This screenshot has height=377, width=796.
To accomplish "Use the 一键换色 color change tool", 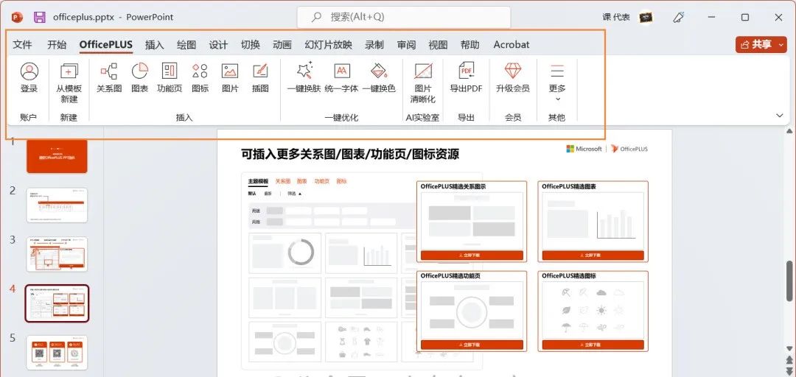I will coord(379,78).
